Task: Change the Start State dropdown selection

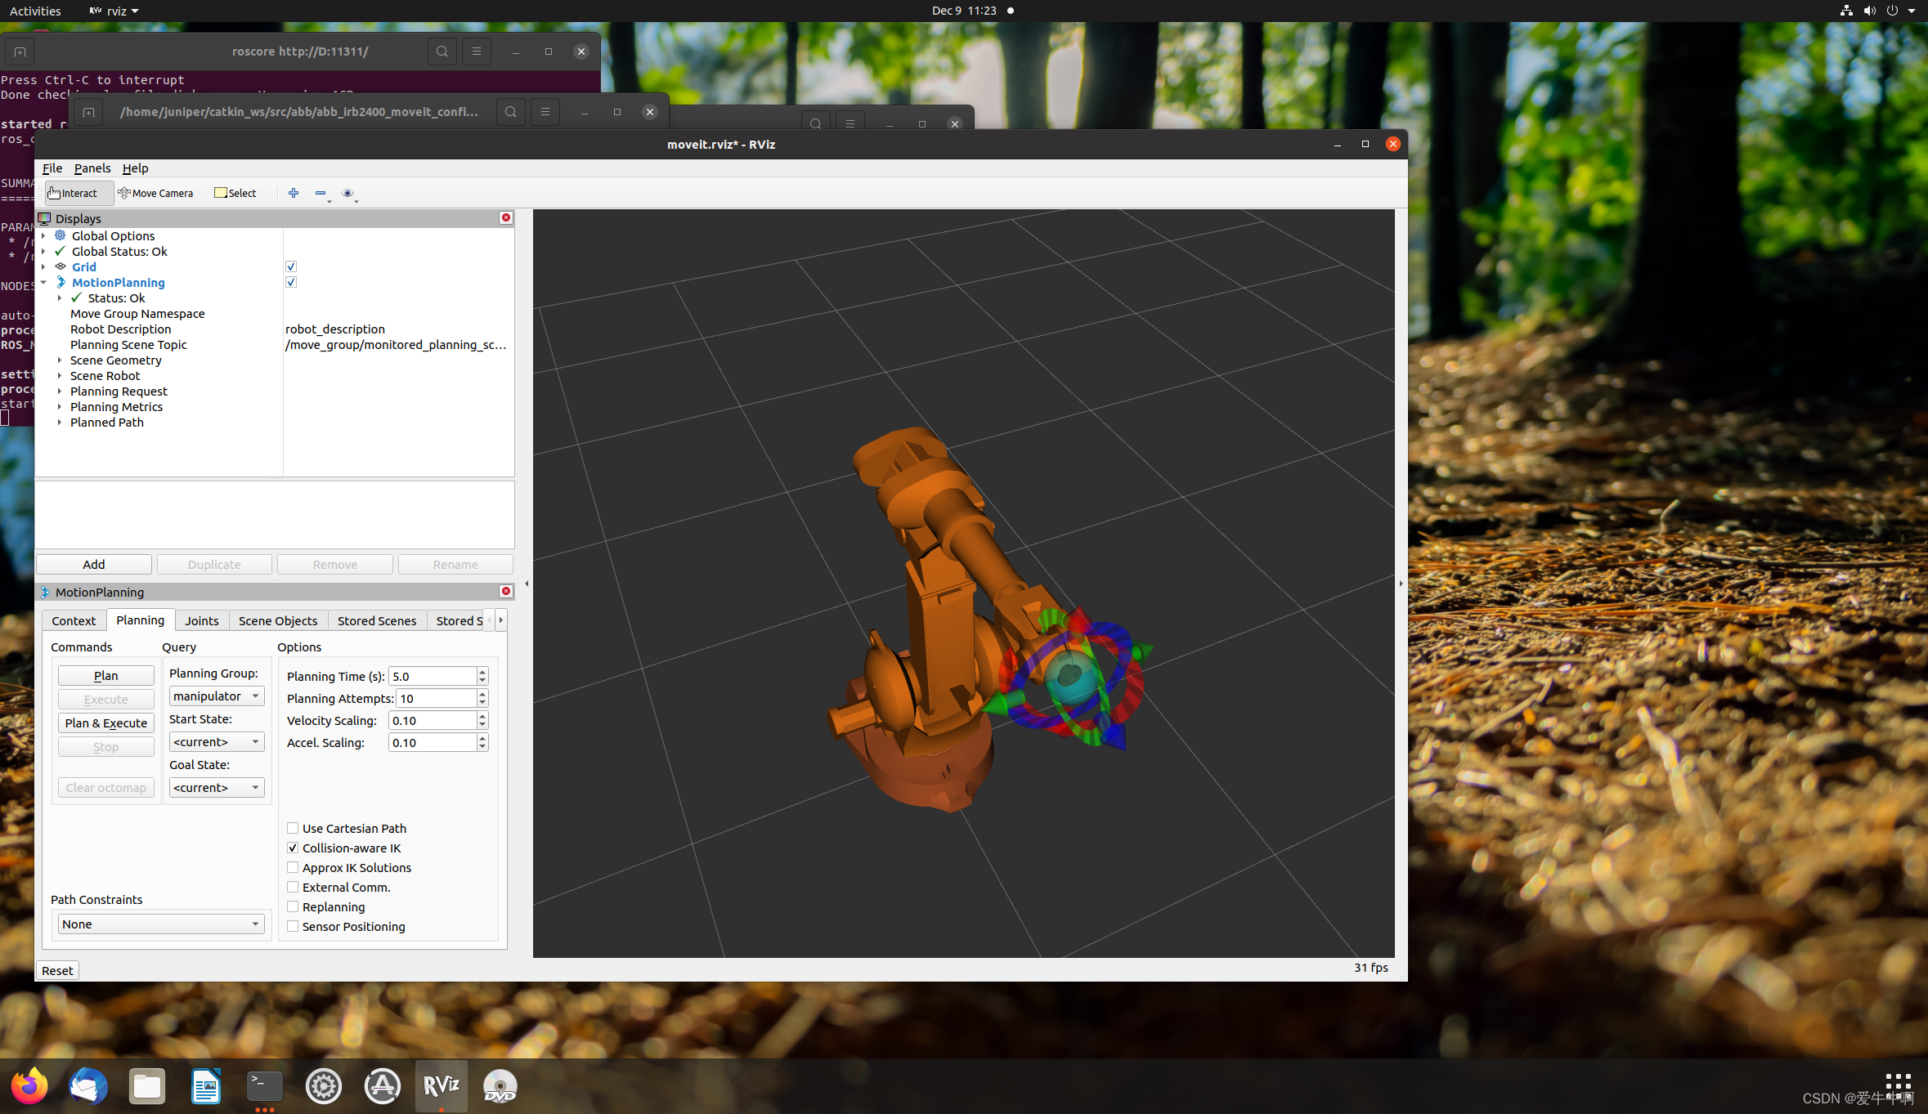Action: pos(215,740)
